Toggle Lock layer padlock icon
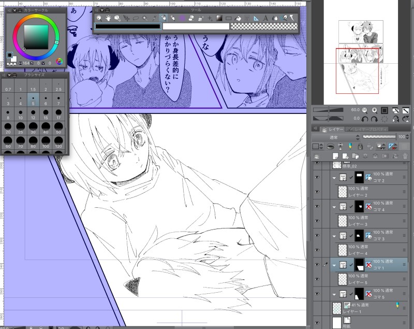The height and width of the screenshot is (329, 414). click(x=360, y=146)
